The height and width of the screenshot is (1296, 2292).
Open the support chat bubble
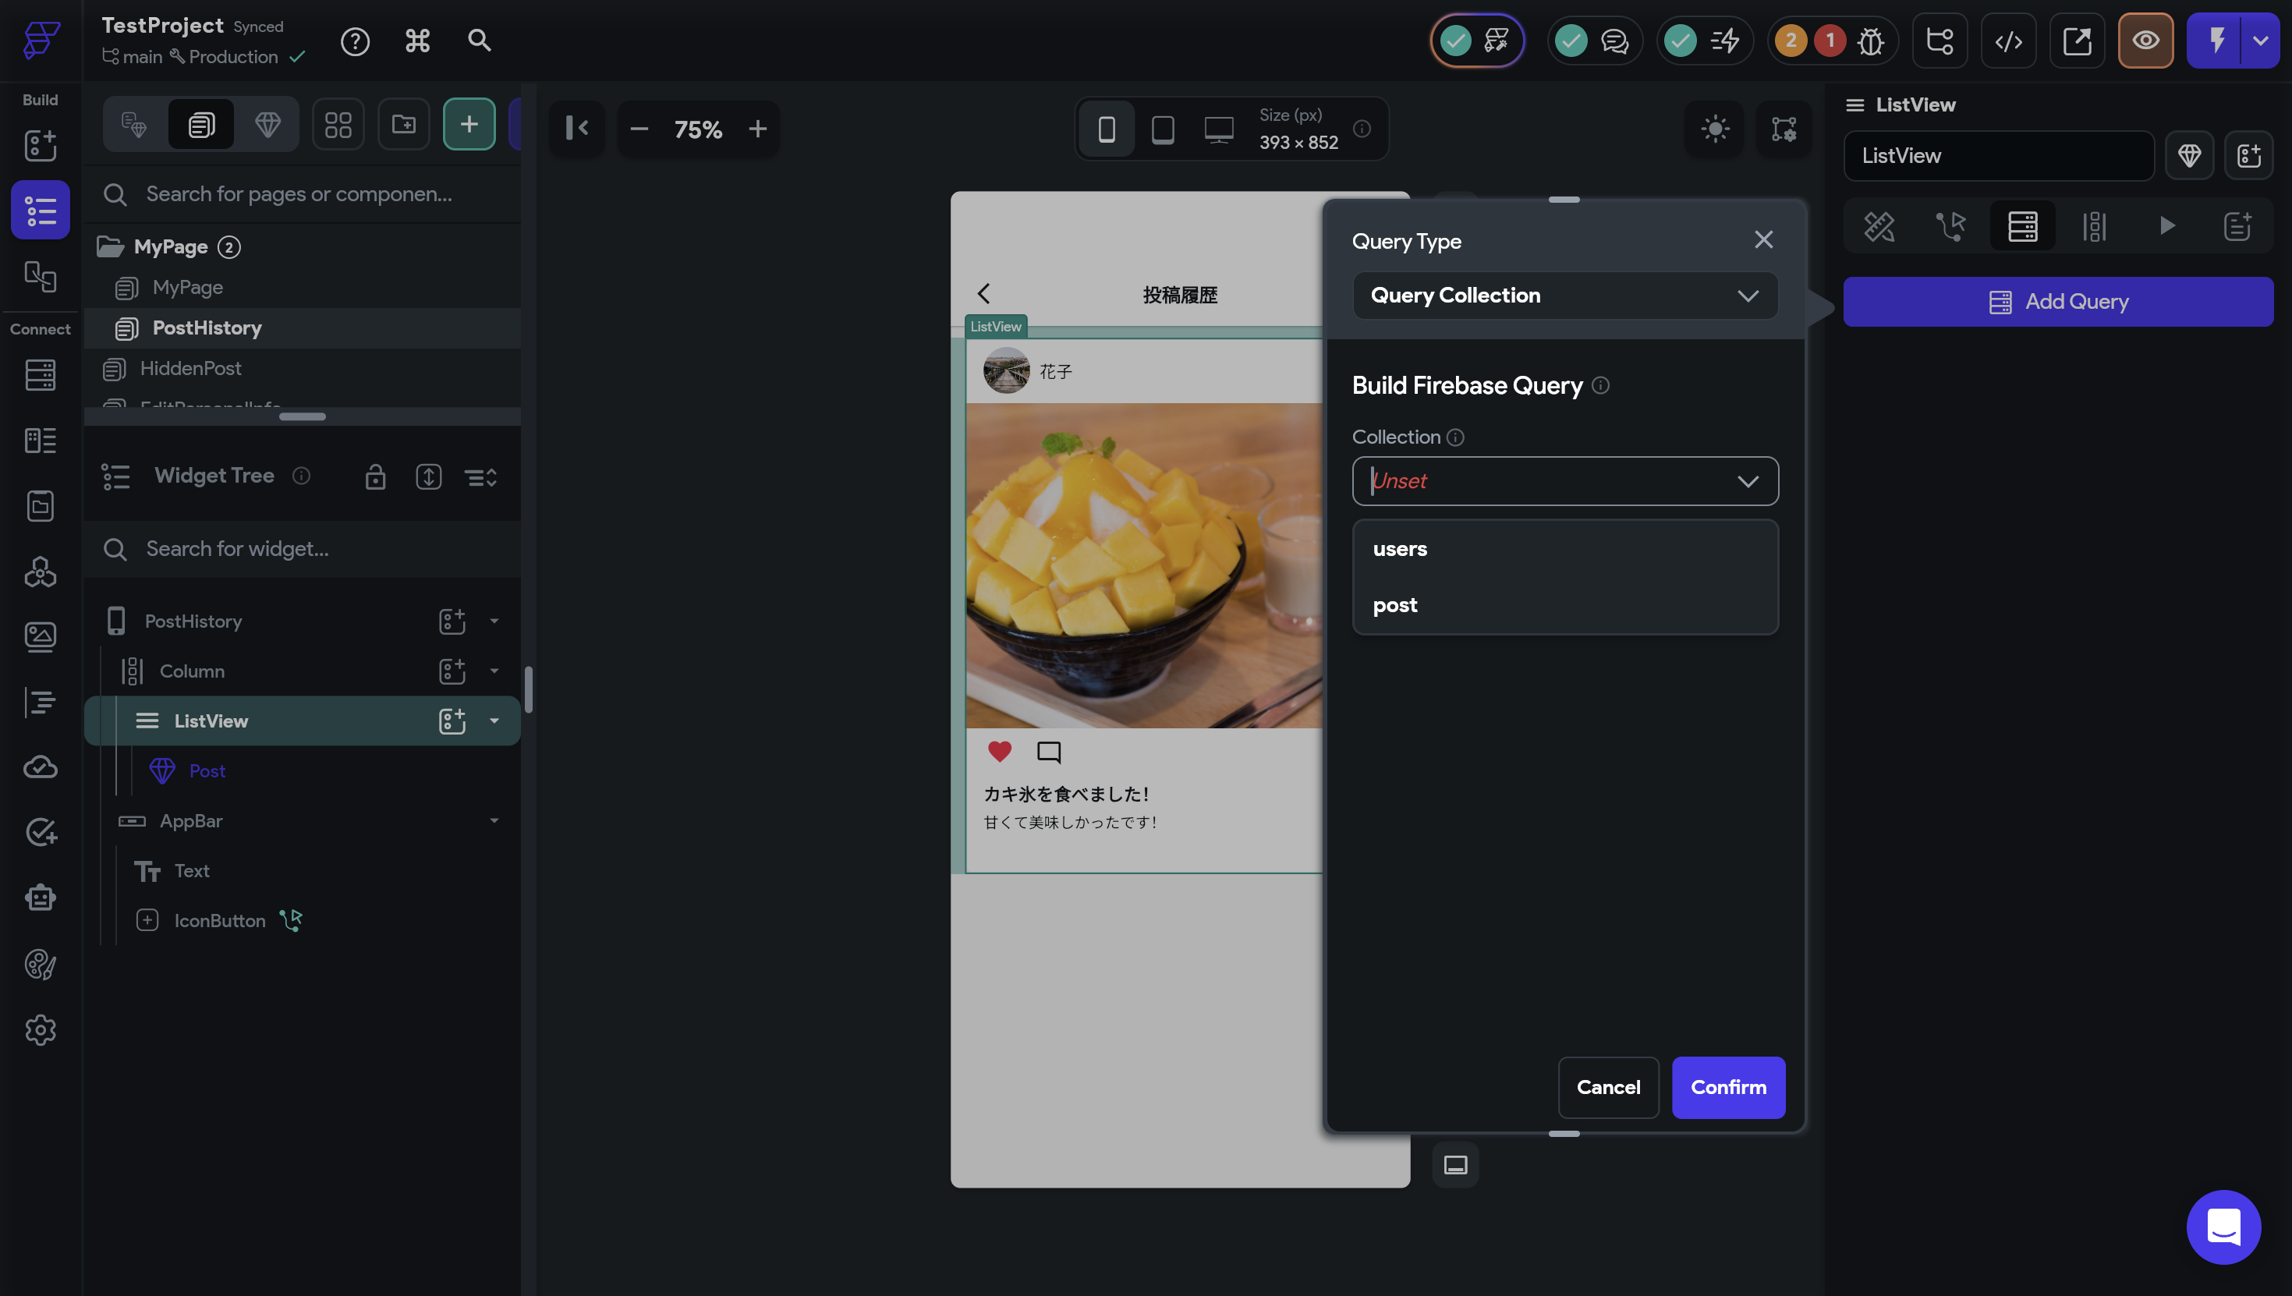pos(2223,1227)
